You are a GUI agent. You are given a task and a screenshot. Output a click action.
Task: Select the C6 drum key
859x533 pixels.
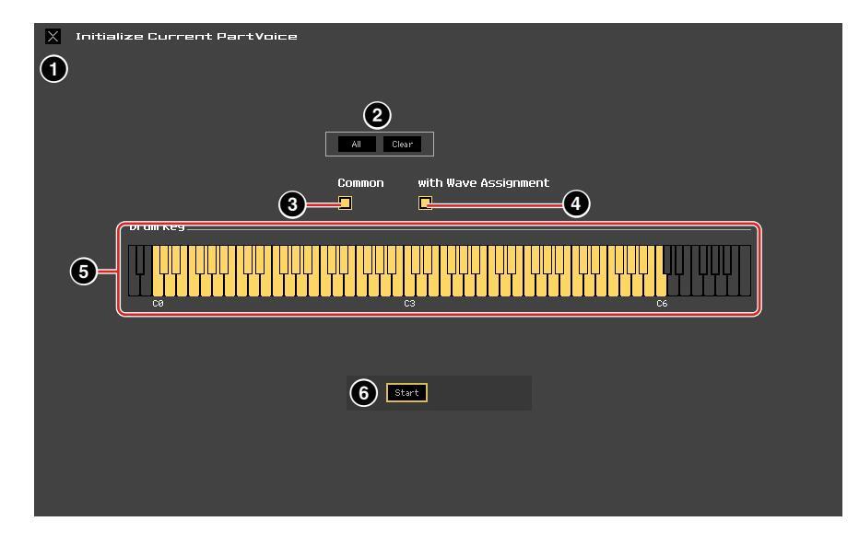coord(661,285)
